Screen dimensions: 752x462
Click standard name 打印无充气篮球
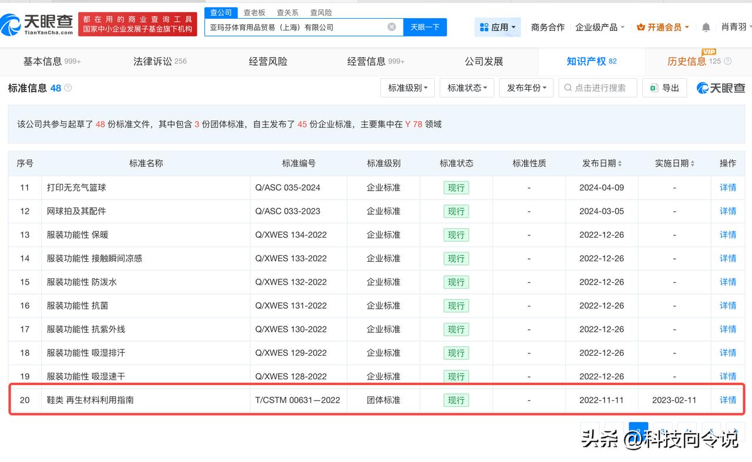(76, 188)
